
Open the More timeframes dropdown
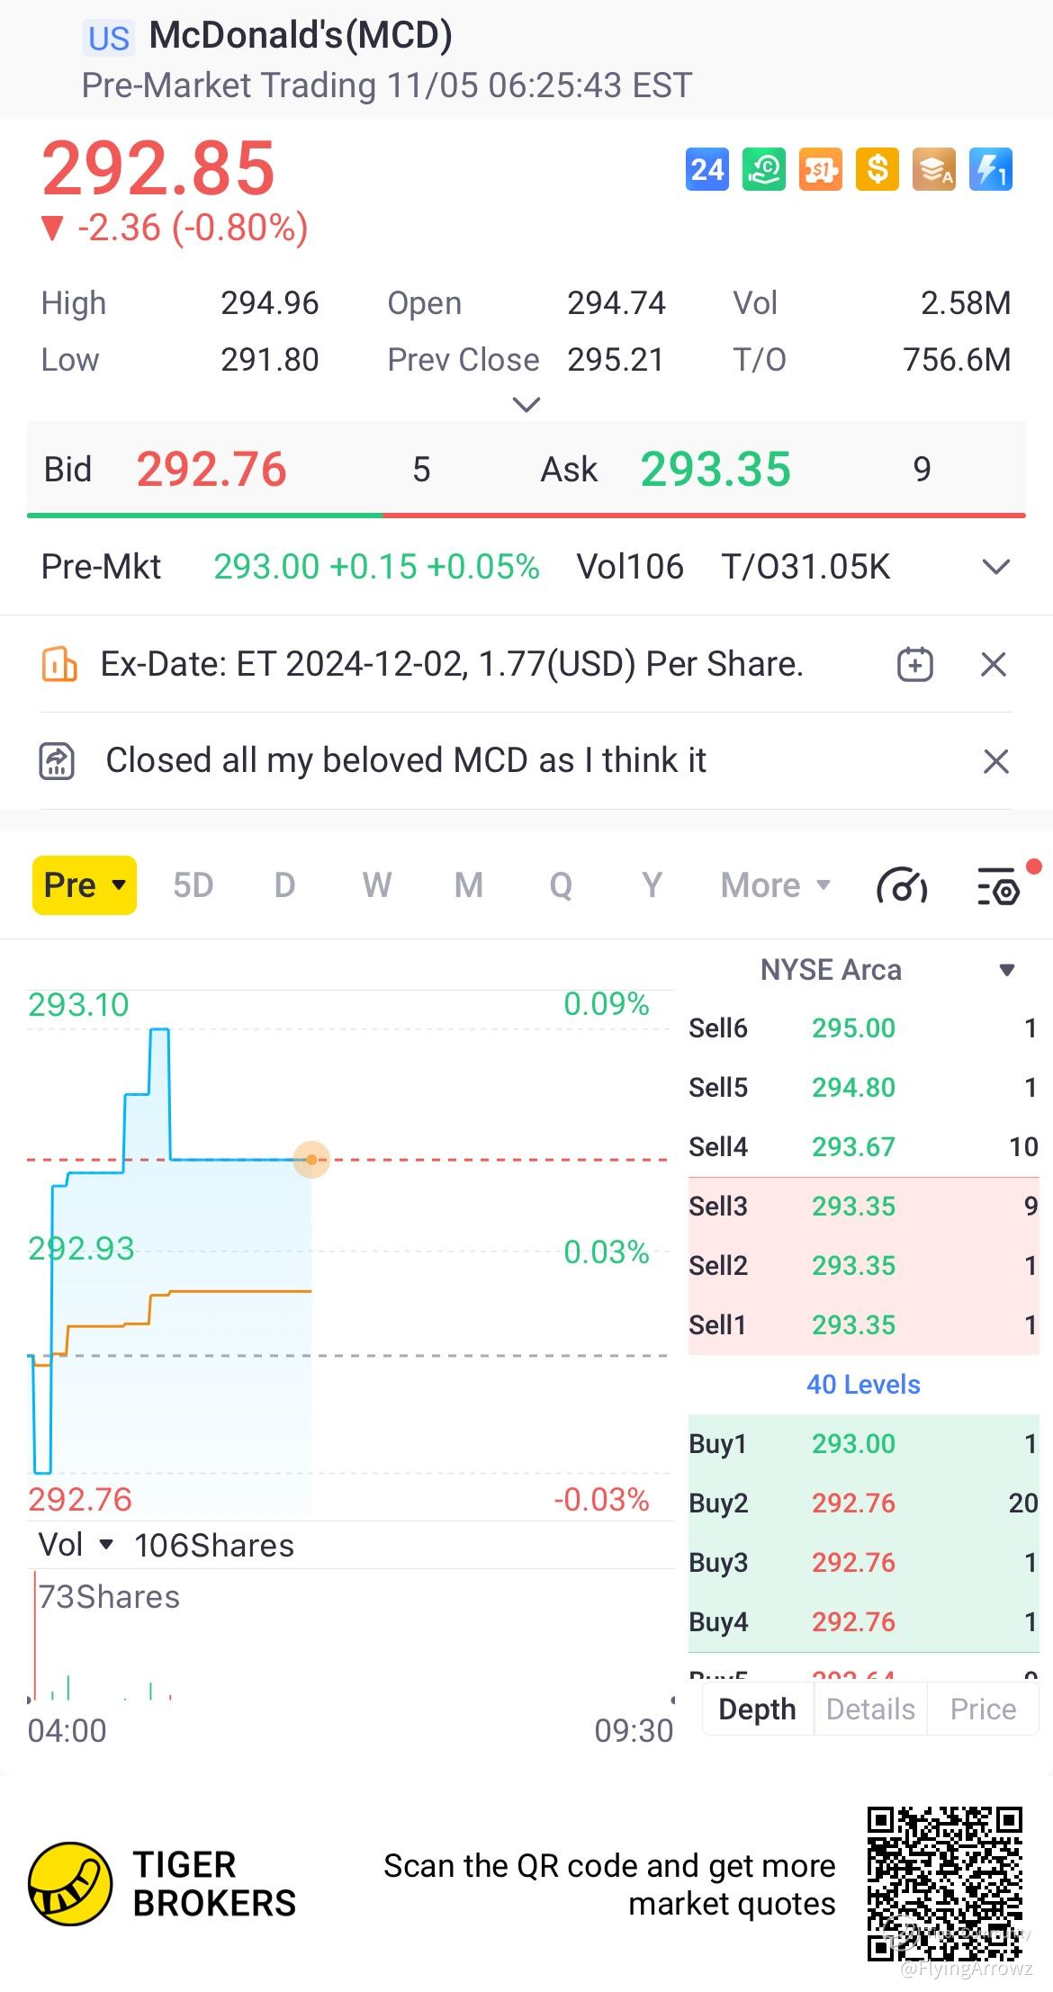775,885
